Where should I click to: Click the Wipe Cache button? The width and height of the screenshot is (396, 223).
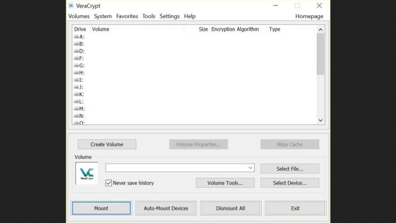click(290, 144)
